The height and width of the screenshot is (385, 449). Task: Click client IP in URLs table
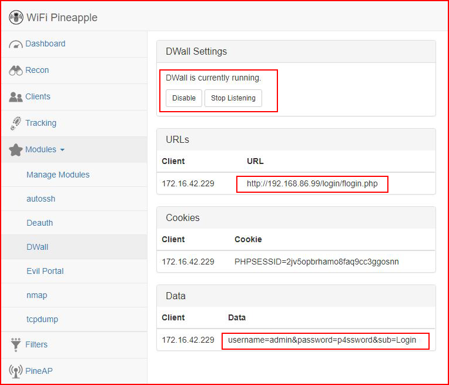pyautogui.click(x=188, y=183)
